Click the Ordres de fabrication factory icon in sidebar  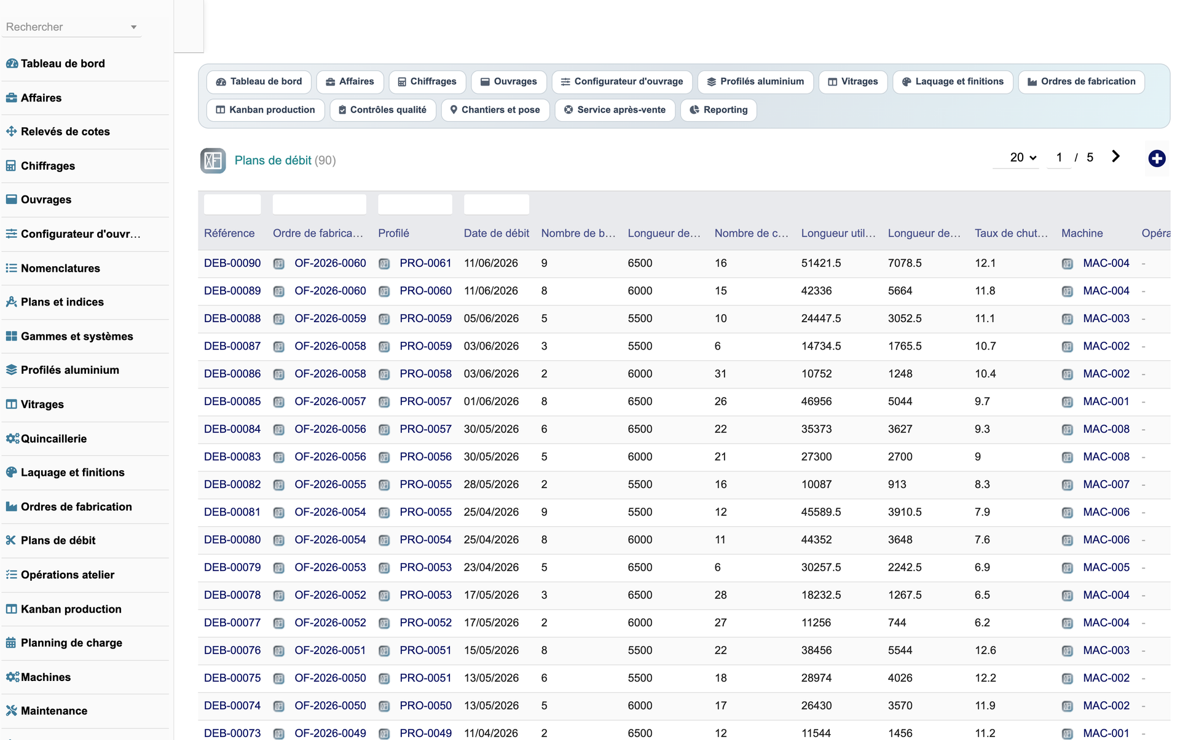pyautogui.click(x=11, y=506)
